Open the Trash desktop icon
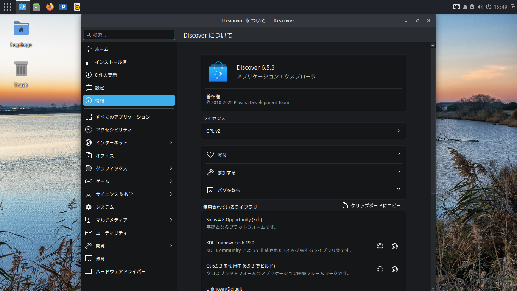 coord(21,74)
